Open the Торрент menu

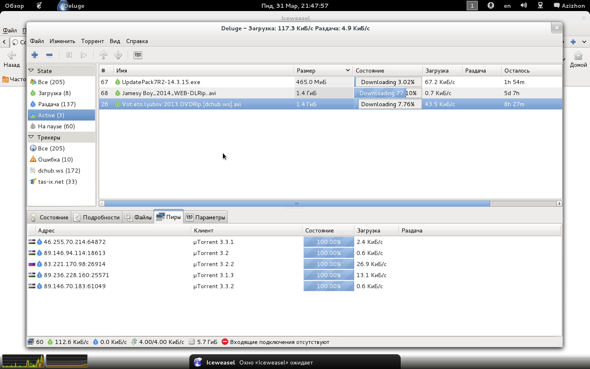(x=92, y=41)
